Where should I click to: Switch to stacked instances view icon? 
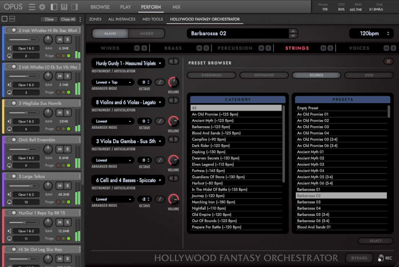12,19
